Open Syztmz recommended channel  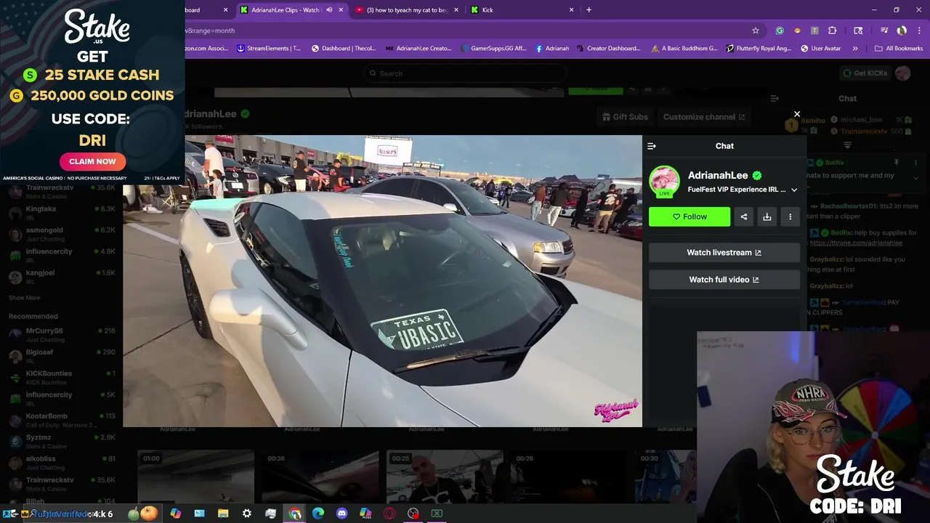pos(61,441)
